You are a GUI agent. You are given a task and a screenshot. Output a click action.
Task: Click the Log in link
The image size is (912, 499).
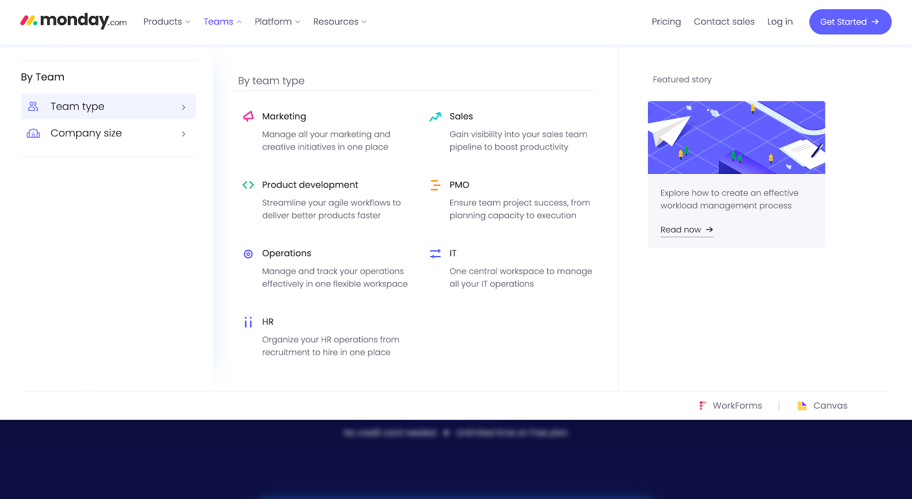780,22
